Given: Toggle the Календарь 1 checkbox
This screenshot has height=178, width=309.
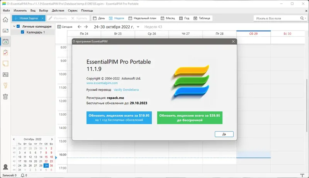Looking at the screenshot, I should 22,32.
